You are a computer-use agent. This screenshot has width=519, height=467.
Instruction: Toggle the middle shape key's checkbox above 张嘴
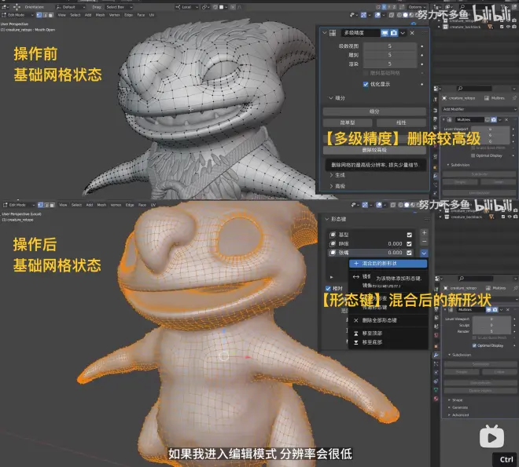(410, 243)
